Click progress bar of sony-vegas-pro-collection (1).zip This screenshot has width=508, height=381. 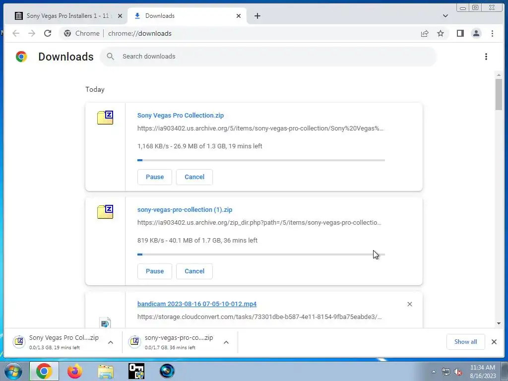261,254
